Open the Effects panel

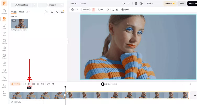click(4, 86)
